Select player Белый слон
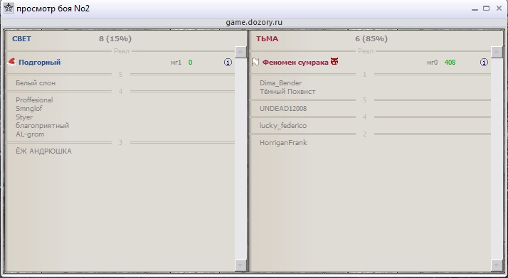This screenshot has width=508, height=278. click(36, 83)
